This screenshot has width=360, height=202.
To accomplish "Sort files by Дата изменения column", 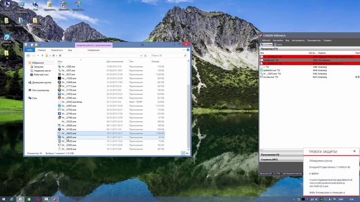I will [115, 62].
